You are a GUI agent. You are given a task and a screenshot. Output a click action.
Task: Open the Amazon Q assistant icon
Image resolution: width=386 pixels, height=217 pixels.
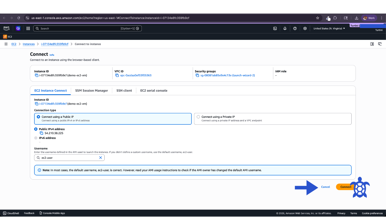[x=18, y=28]
